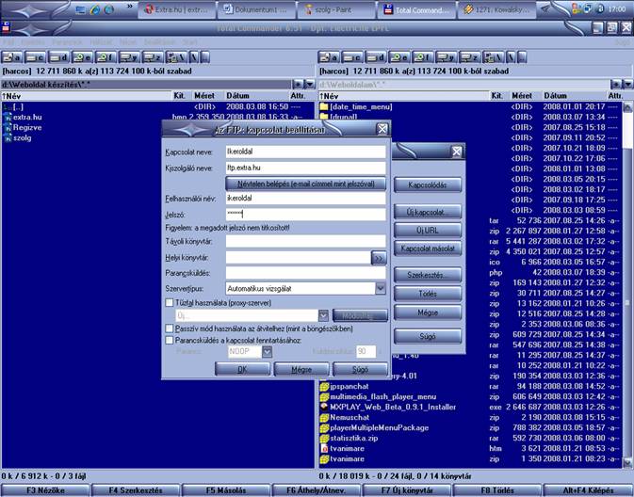Click the '>>' browse button for local directory
The width and height of the screenshot is (634, 497).
point(379,257)
